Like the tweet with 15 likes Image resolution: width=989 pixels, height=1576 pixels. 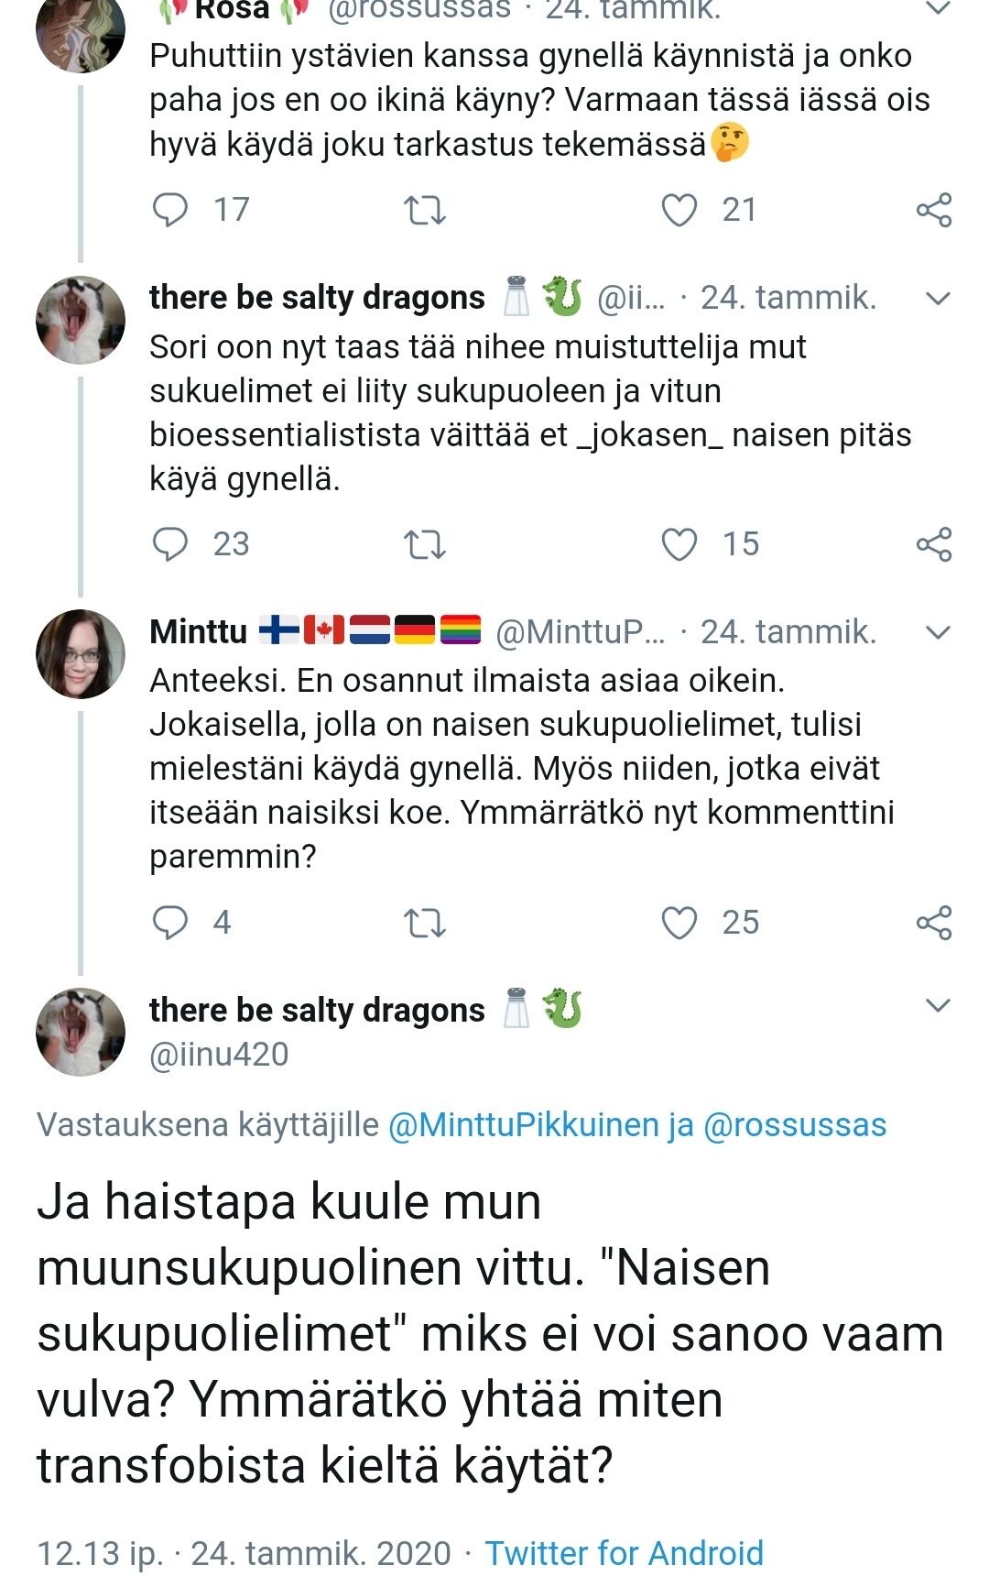679,544
